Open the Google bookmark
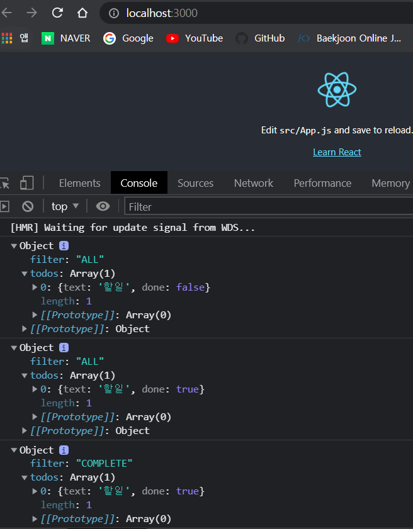Screen dimensions: 413x529 (x=128, y=38)
